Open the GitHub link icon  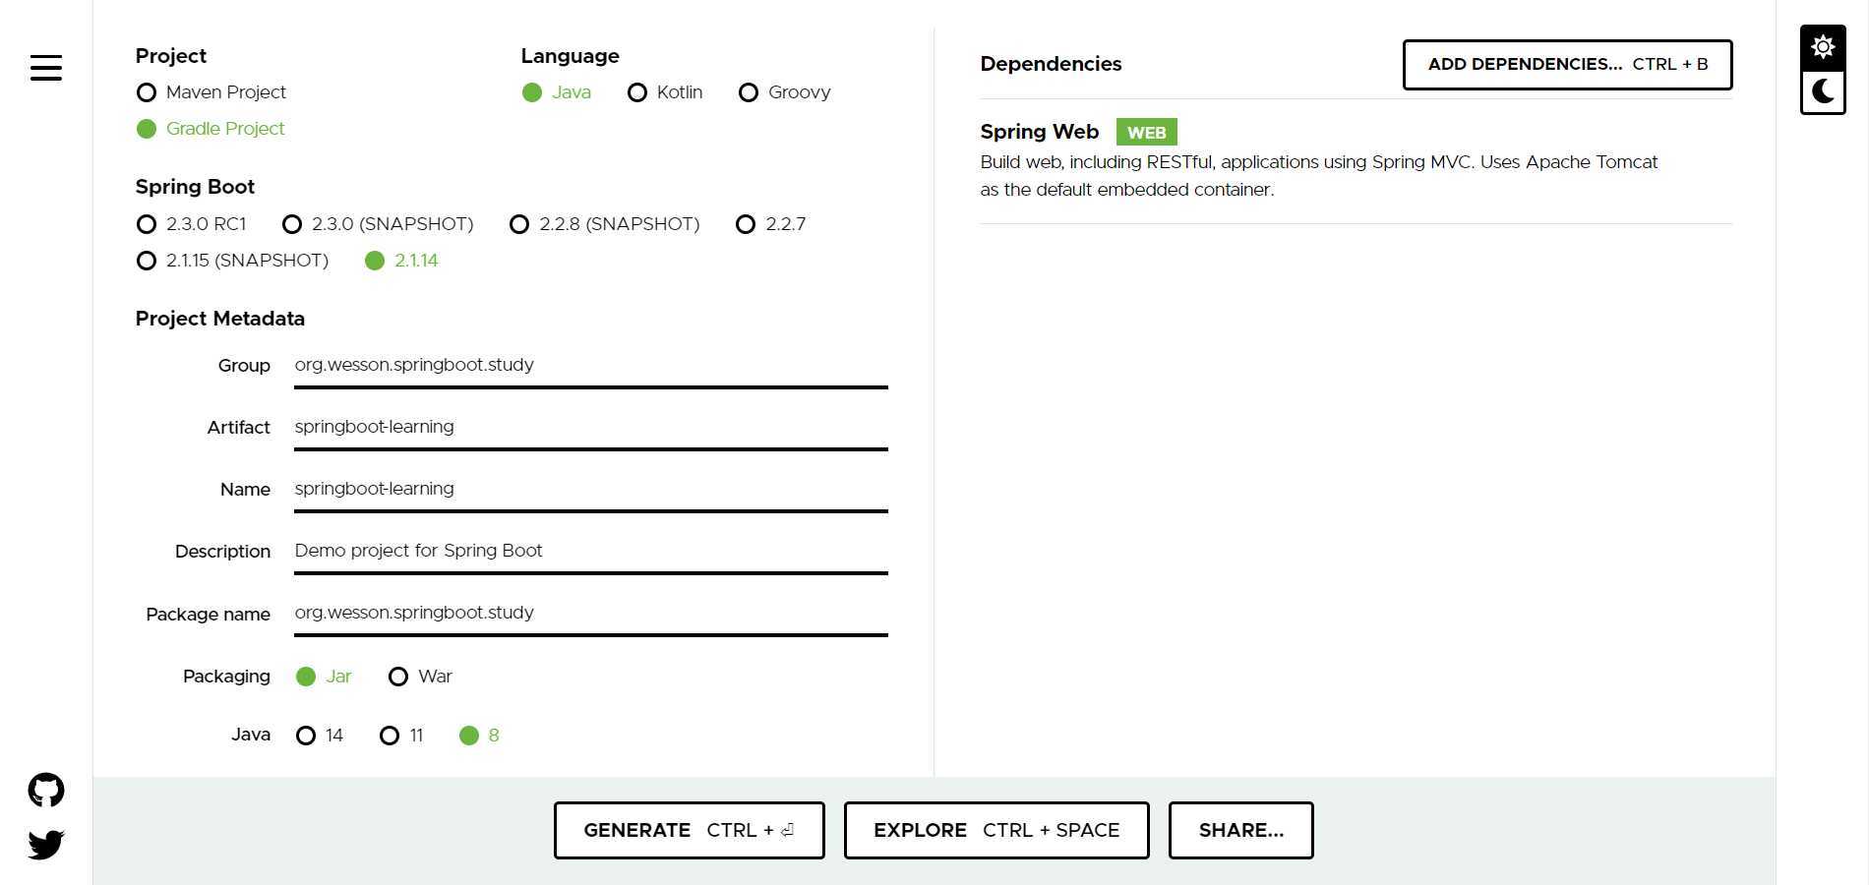coord(46,790)
